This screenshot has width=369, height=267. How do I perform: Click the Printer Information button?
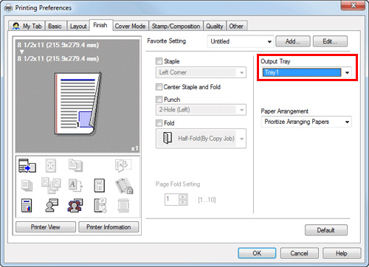pyautogui.click(x=108, y=227)
